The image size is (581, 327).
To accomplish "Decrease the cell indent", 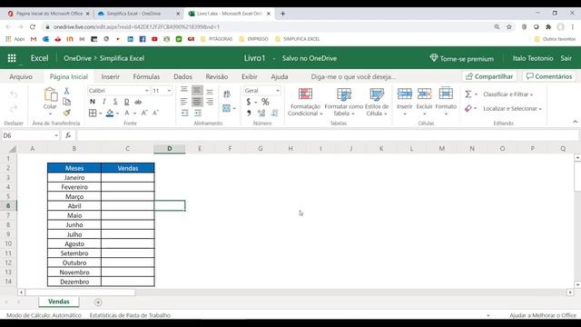I will (185, 113).
